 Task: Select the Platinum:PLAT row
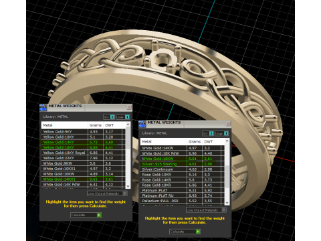183,190
